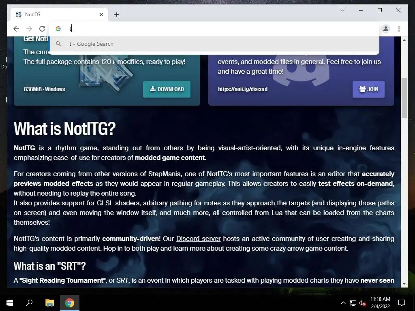Viewport: 415px width, 311px height.
Task: Minimize the Chrome window
Action: pyautogui.click(x=361, y=10)
